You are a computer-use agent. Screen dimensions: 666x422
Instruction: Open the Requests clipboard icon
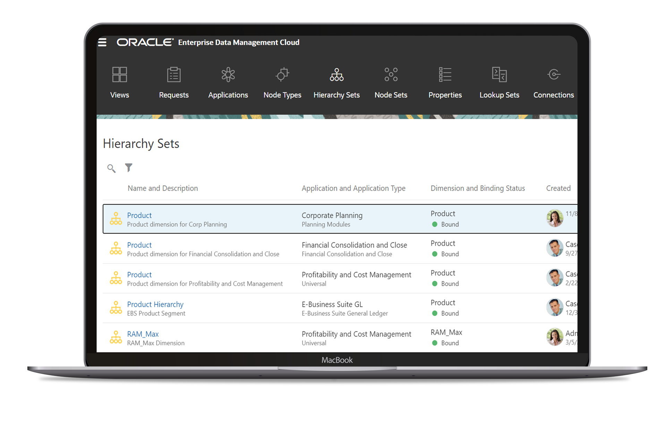pos(174,75)
